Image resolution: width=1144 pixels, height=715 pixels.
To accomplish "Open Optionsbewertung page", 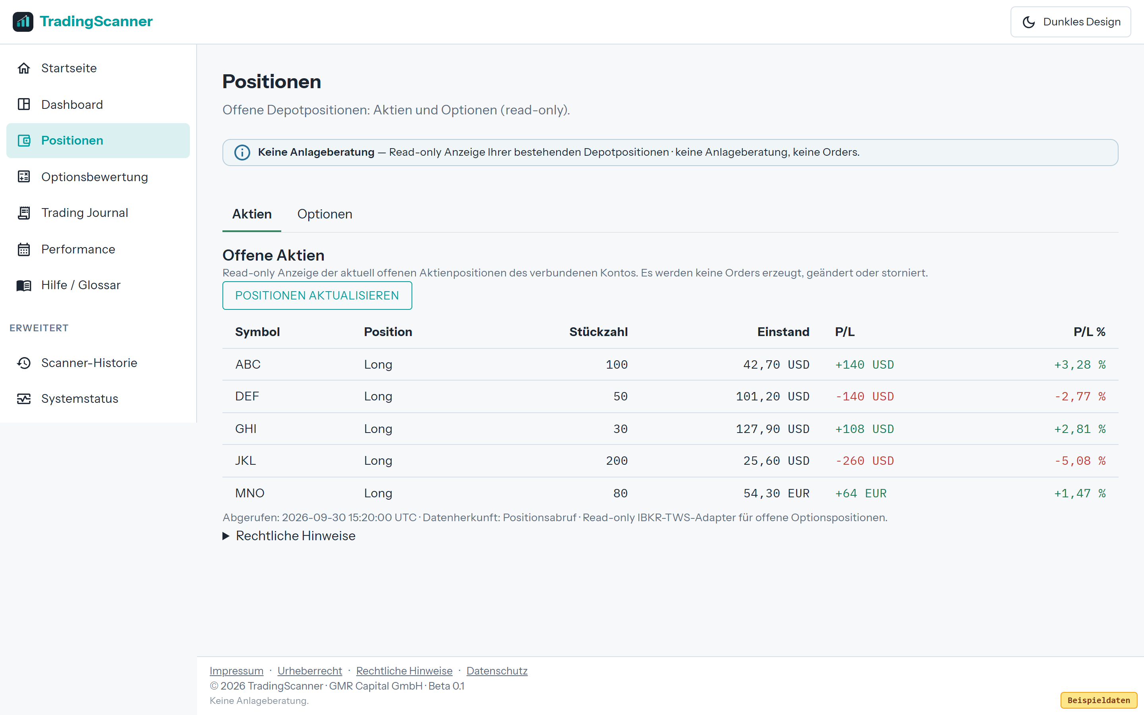I will click(x=98, y=177).
